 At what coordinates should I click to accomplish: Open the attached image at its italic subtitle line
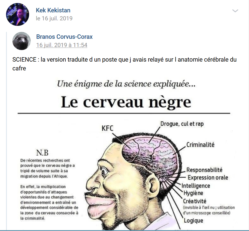pyautogui.click(x=126, y=84)
